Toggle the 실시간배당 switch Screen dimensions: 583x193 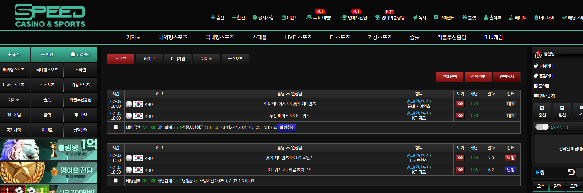(542, 127)
